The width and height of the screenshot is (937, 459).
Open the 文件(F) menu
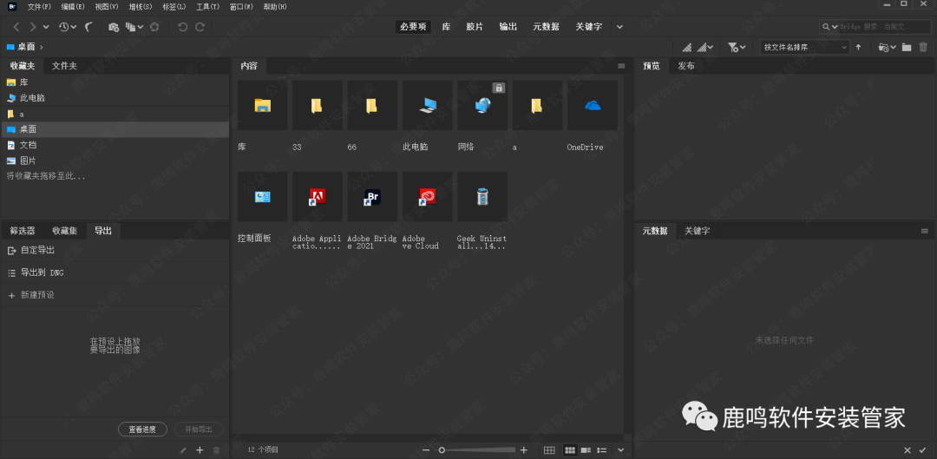point(39,7)
